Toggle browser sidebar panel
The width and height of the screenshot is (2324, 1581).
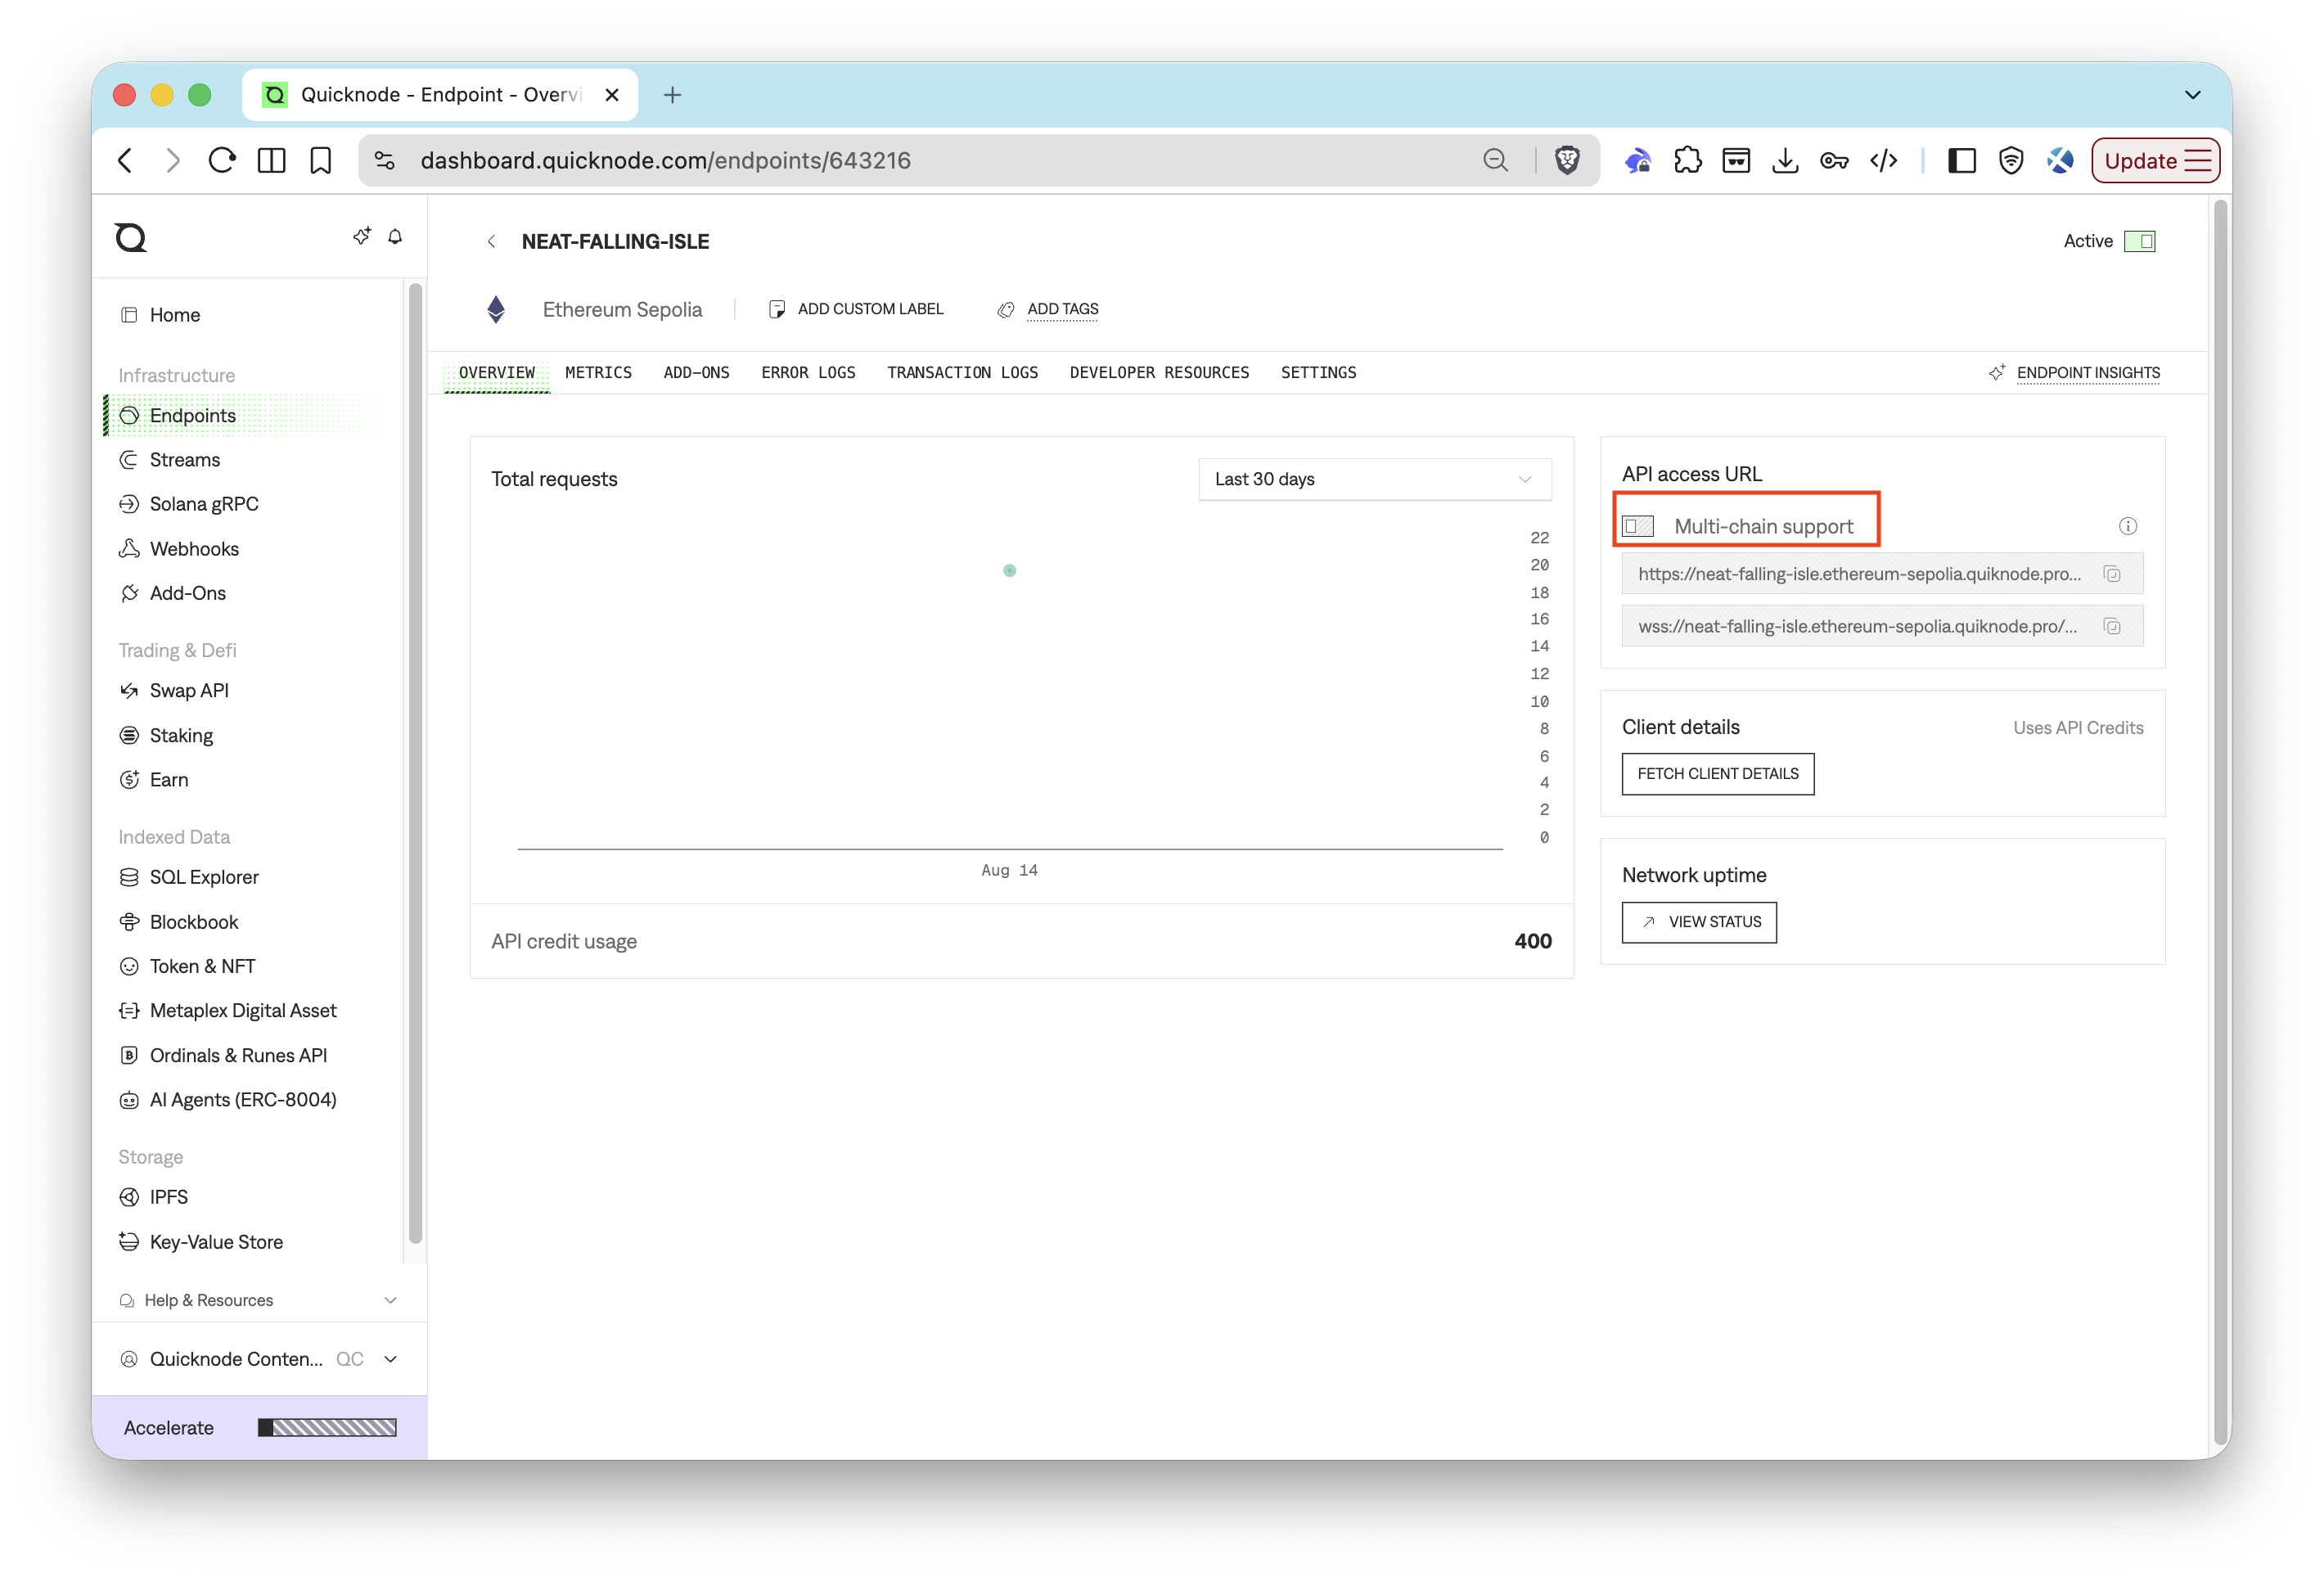click(x=1961, y=160)
